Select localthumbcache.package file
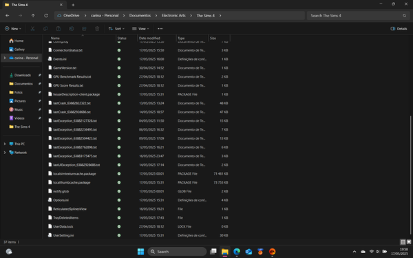 point(72,182)
